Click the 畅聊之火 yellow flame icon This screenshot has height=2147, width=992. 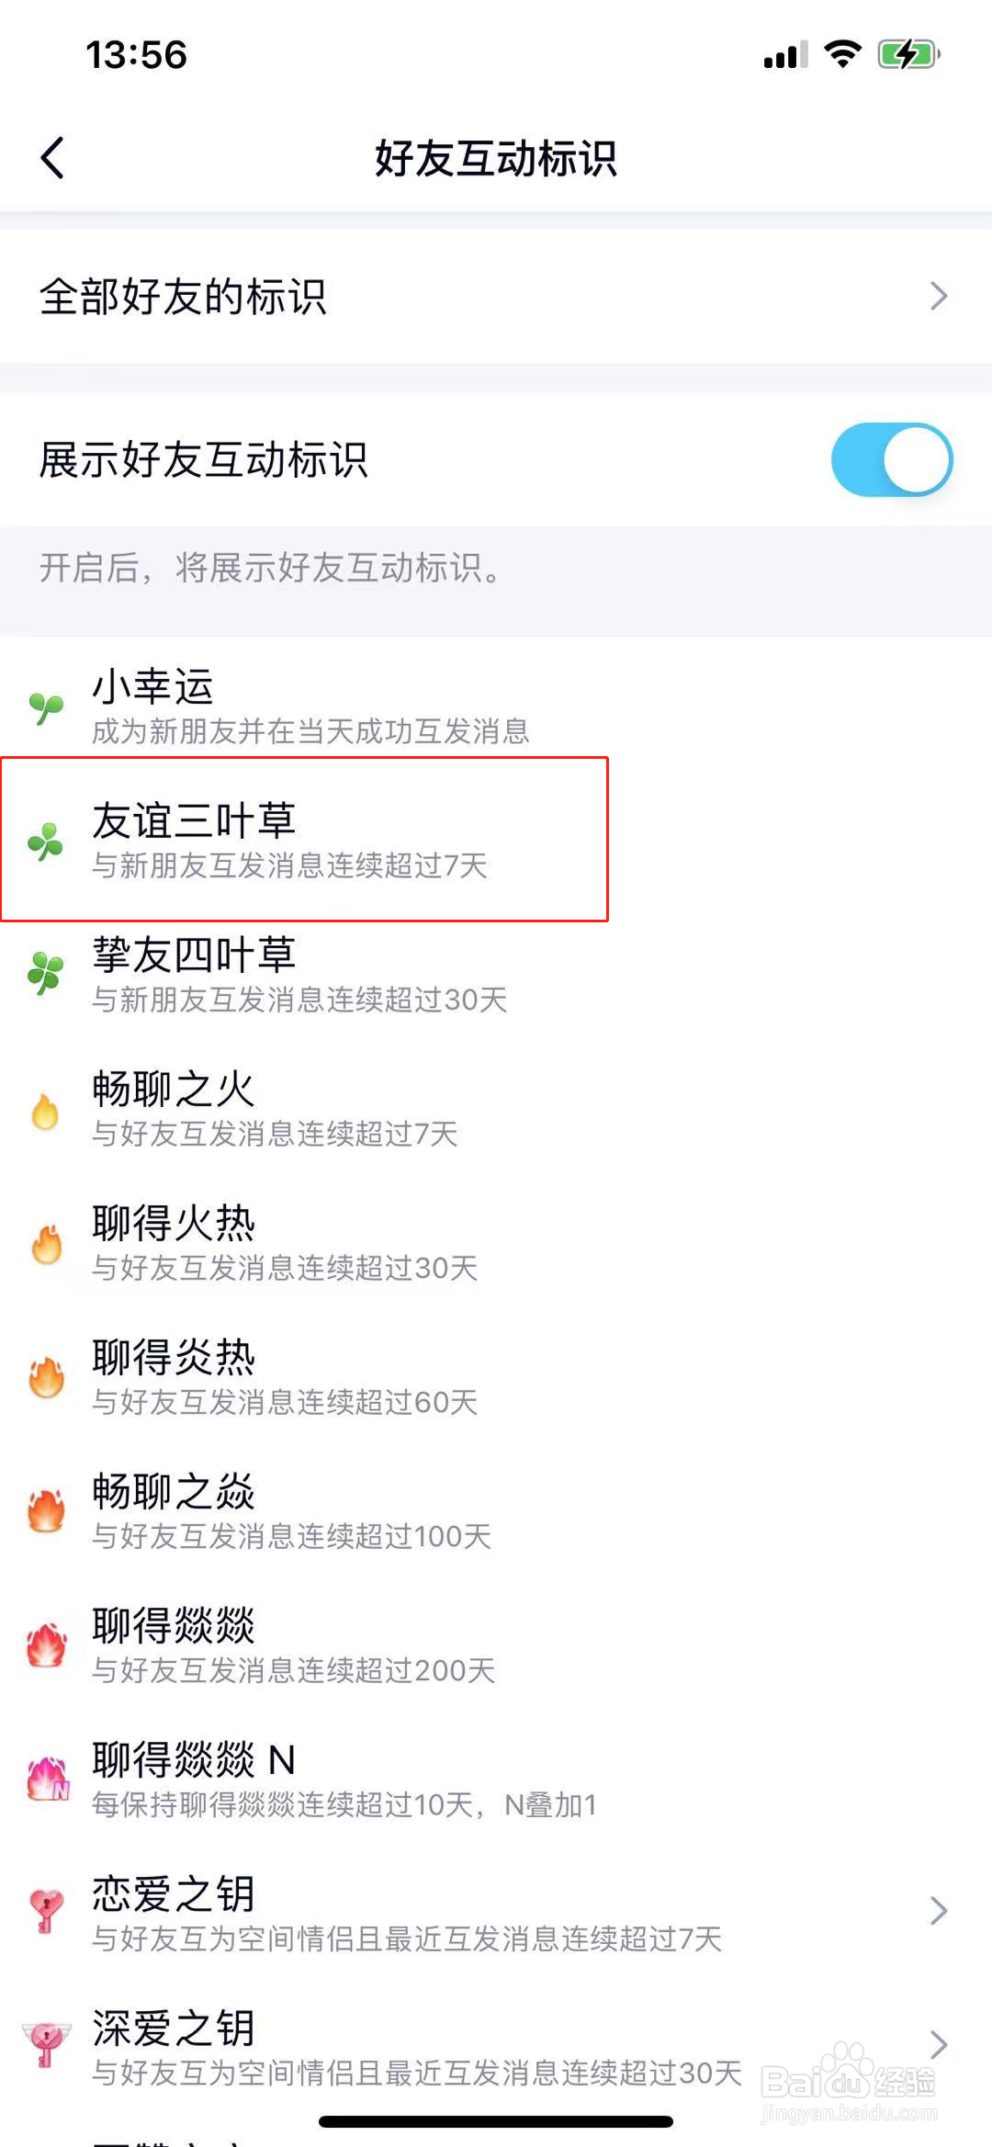pos(44,1112)
